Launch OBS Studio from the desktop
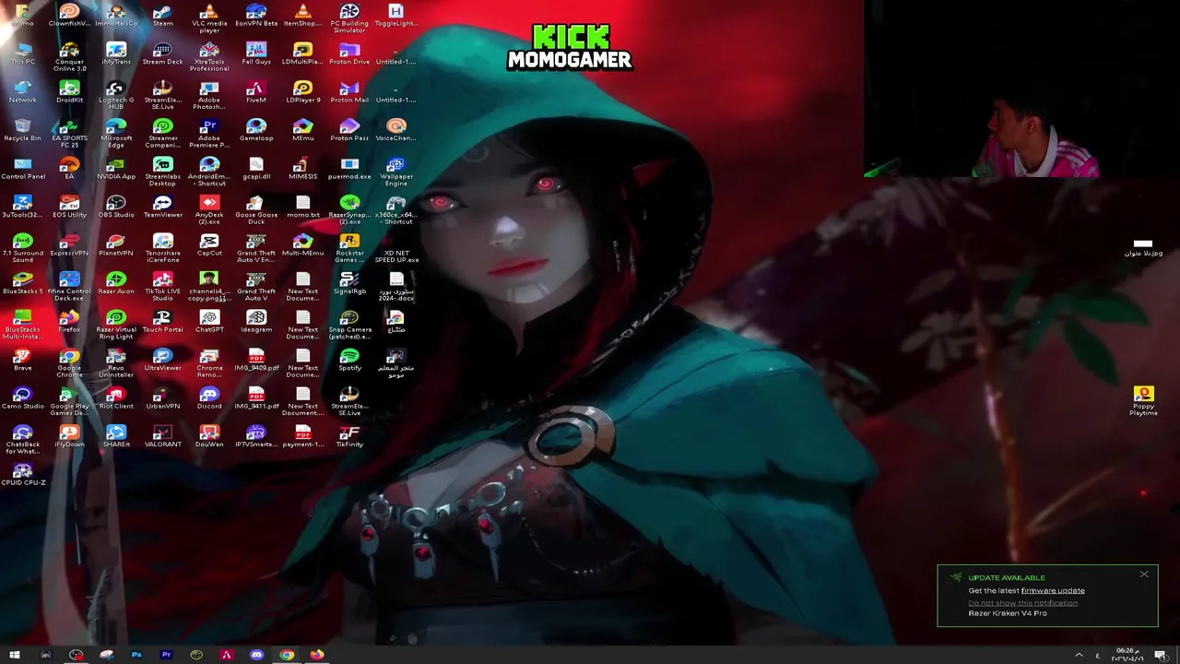The image size is (1180, 664). coord(116,207)
